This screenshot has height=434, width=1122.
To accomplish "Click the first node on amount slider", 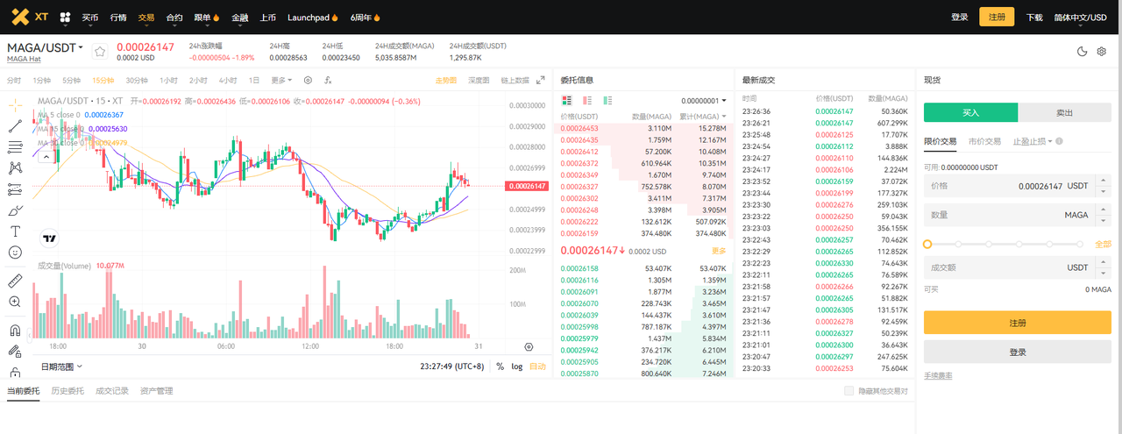I will pos(928,244).
